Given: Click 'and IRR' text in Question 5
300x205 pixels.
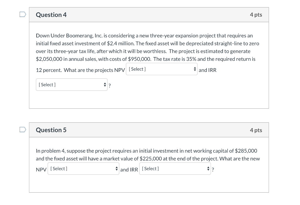Looking at the screenshot, I should click(129, 170).
